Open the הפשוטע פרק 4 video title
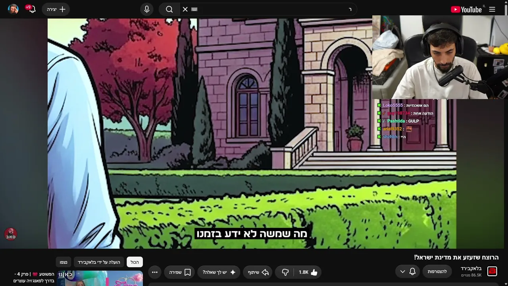 (x=34, y=278)
